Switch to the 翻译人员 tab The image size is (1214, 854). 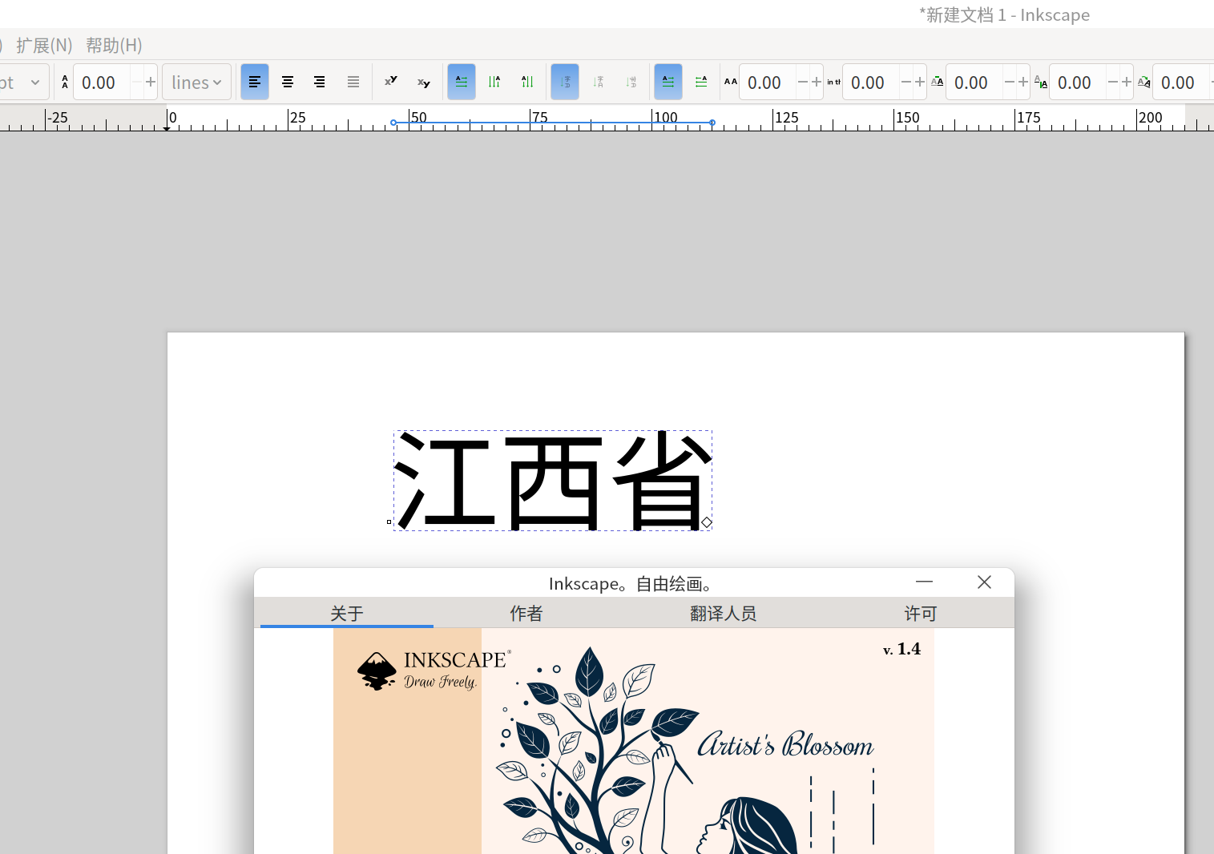pos(724,613)
